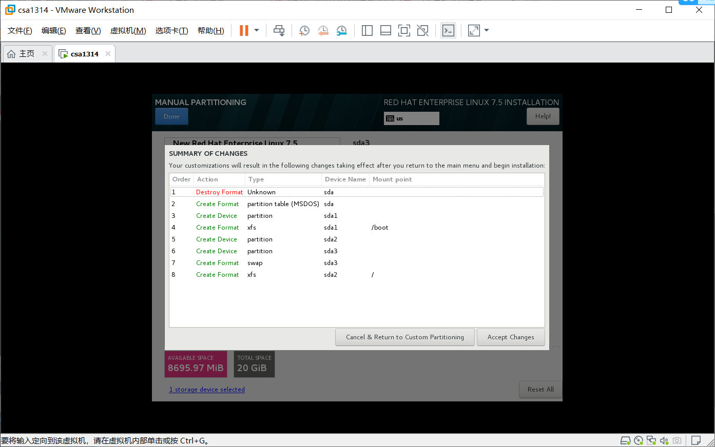Select row 5 Create Device sda2
715x447 pixels.
click(x=357, y=239)
